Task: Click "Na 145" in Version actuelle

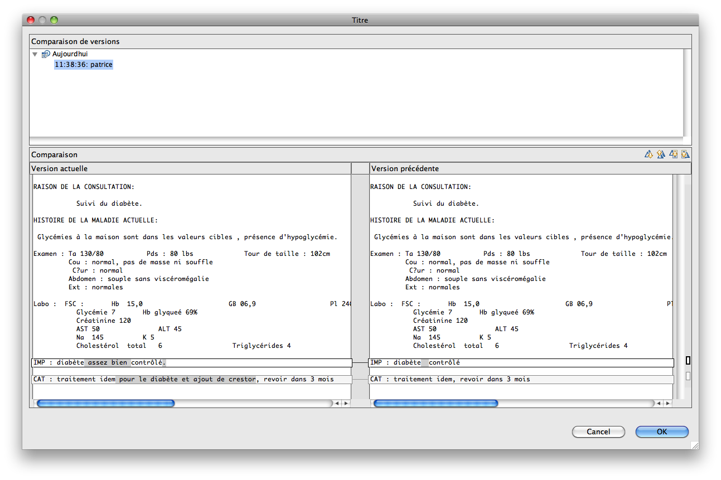Action: (x=90, y=337)
